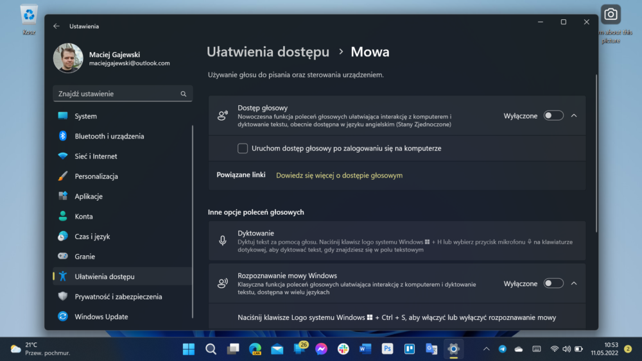Viewport: 642px width, 361px height.
Task: Click the Ułatwienia dostępu breadcrumb heading
Action: (x=268, y=52)
